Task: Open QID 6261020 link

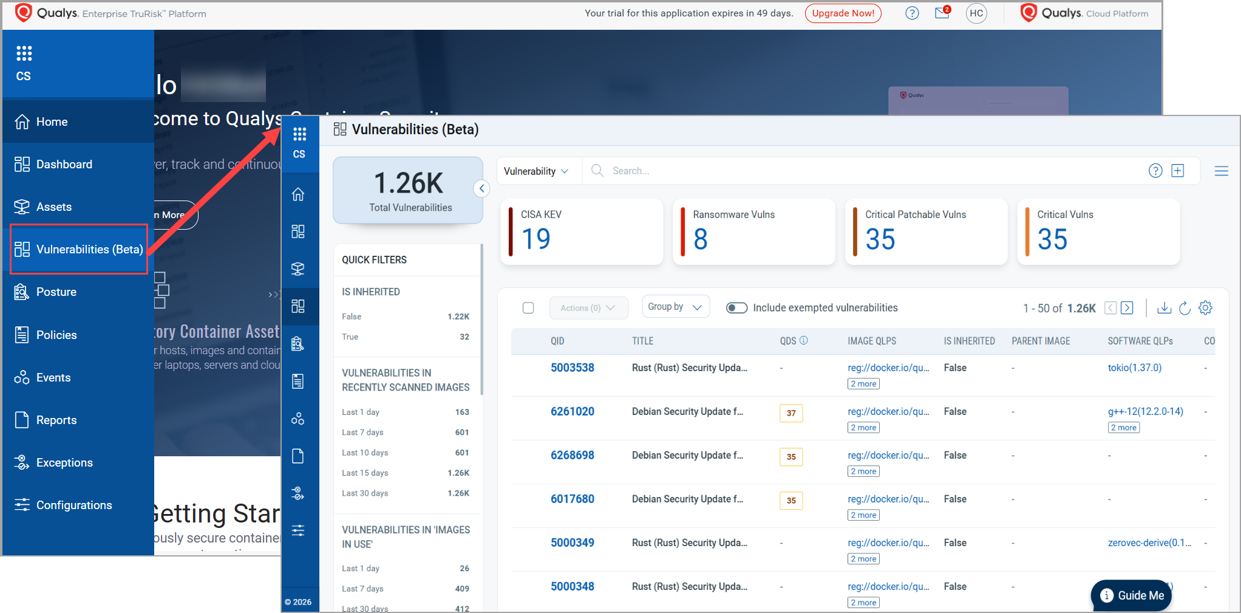Action: click(x=572, y=411)
